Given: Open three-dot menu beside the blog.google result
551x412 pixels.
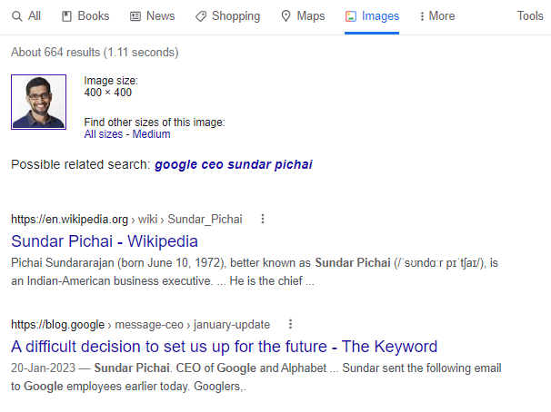Looking at the screenshot, I should pyautogui.click(x=291, y=324).
